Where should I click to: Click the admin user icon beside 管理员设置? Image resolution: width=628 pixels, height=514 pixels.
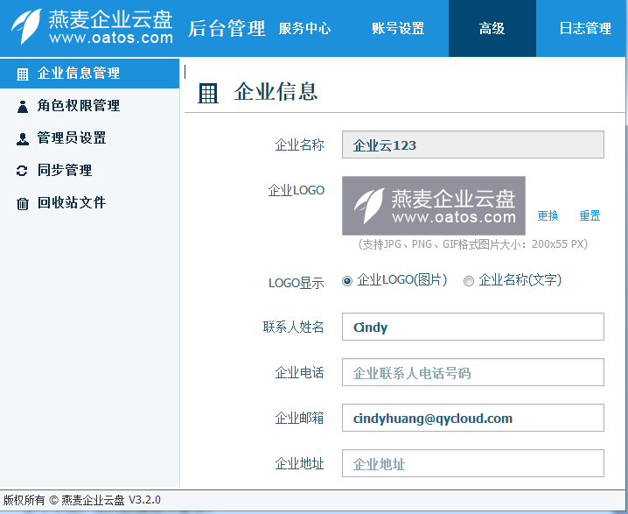[23, 138]
